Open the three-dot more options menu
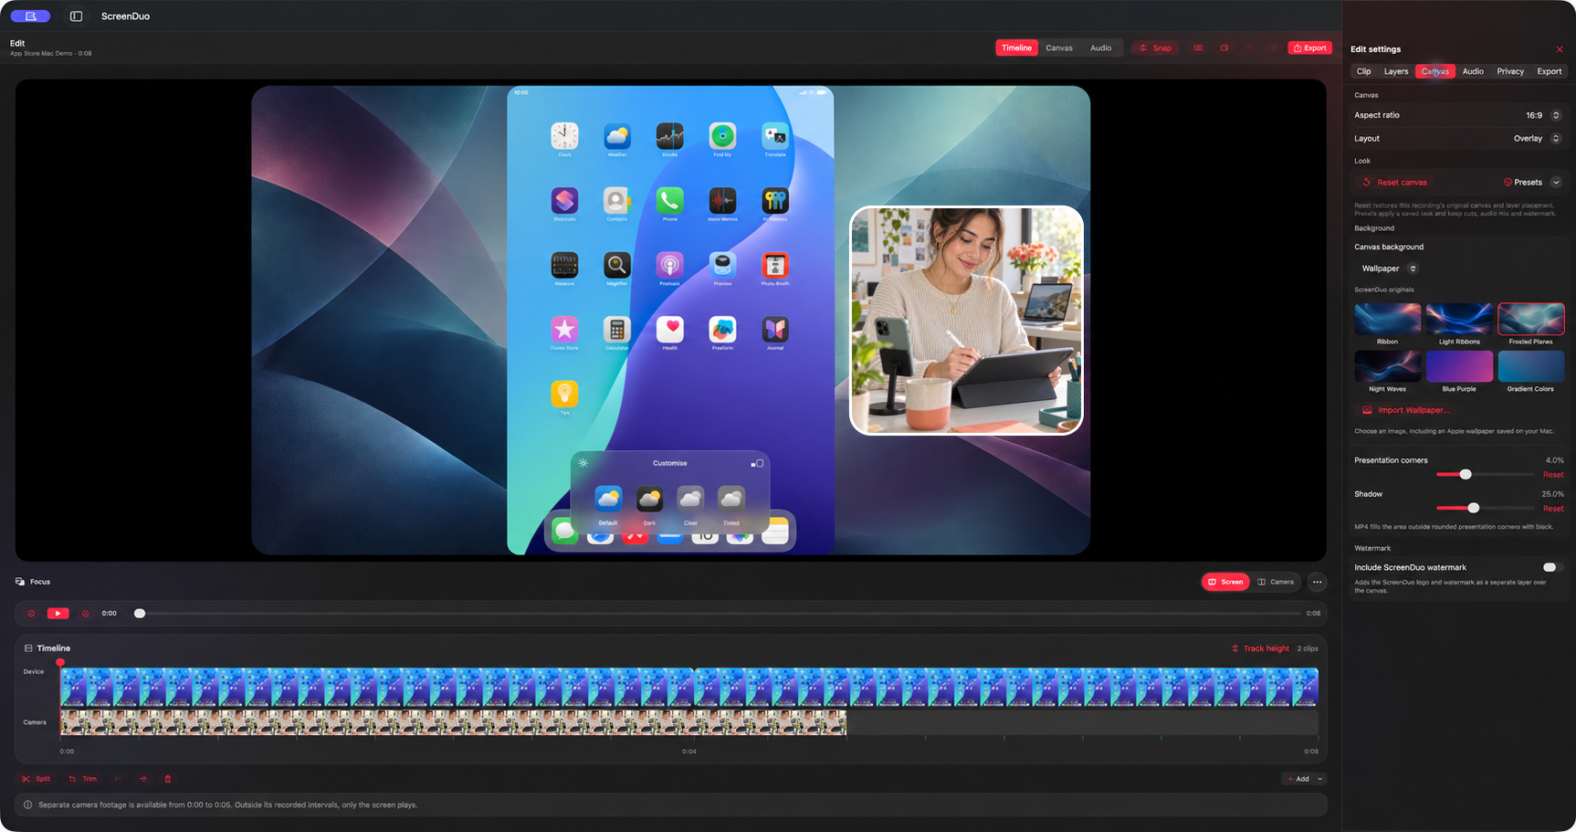Viewport: 1576px width, 832px height. 1317,582
